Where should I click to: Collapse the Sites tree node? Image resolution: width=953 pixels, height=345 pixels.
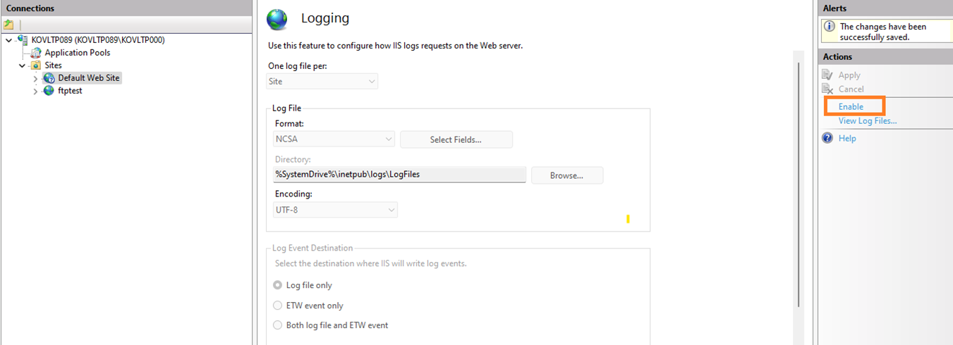(23, 65)
